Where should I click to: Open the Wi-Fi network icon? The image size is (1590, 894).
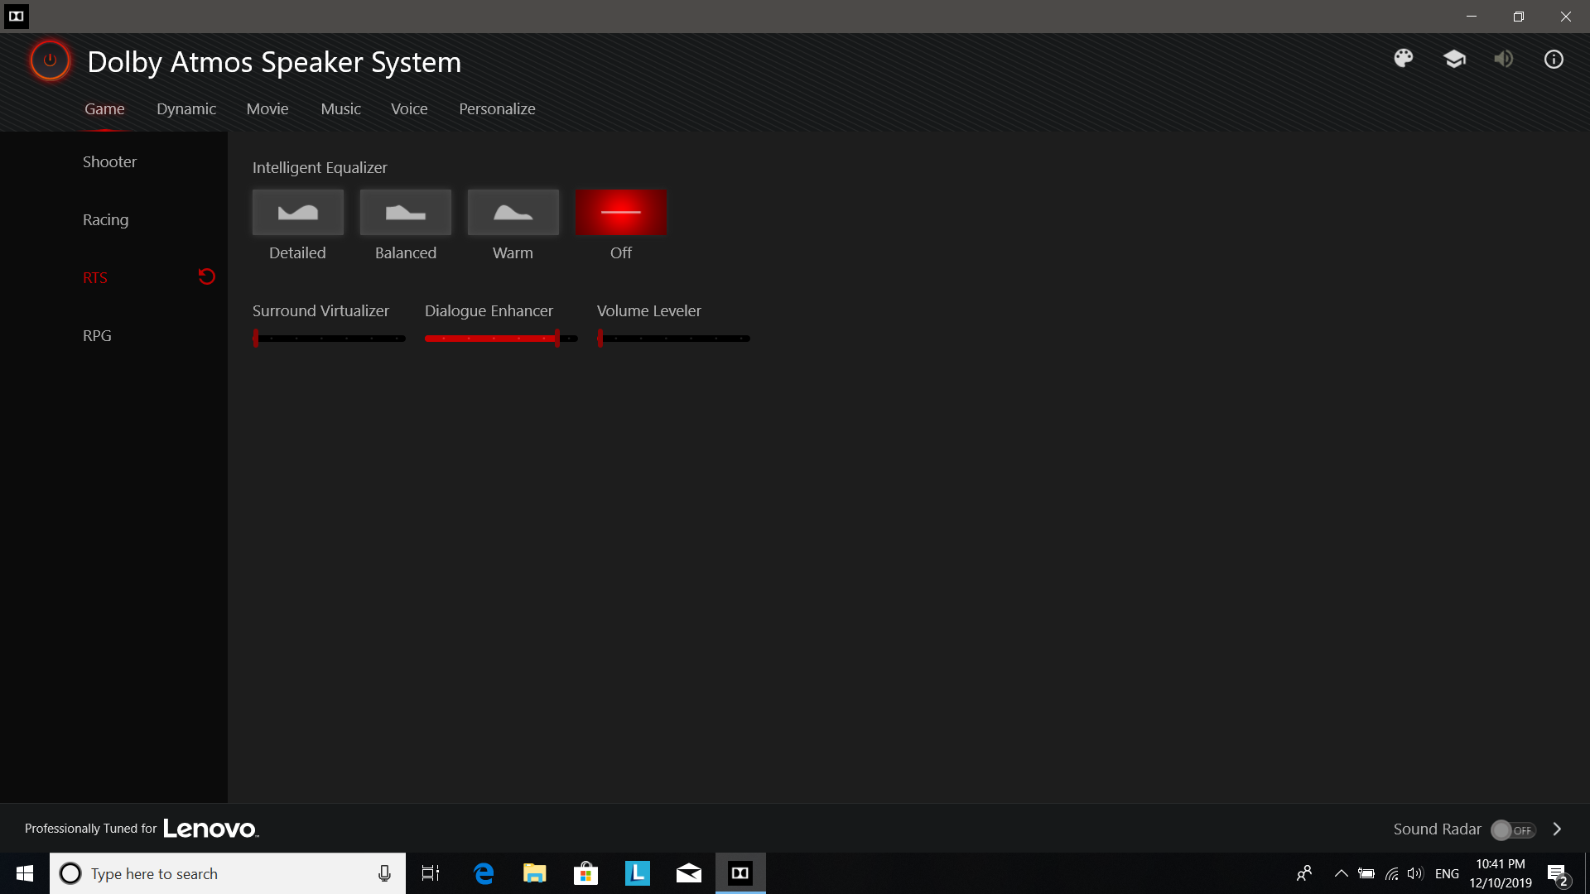(1391, 873)
